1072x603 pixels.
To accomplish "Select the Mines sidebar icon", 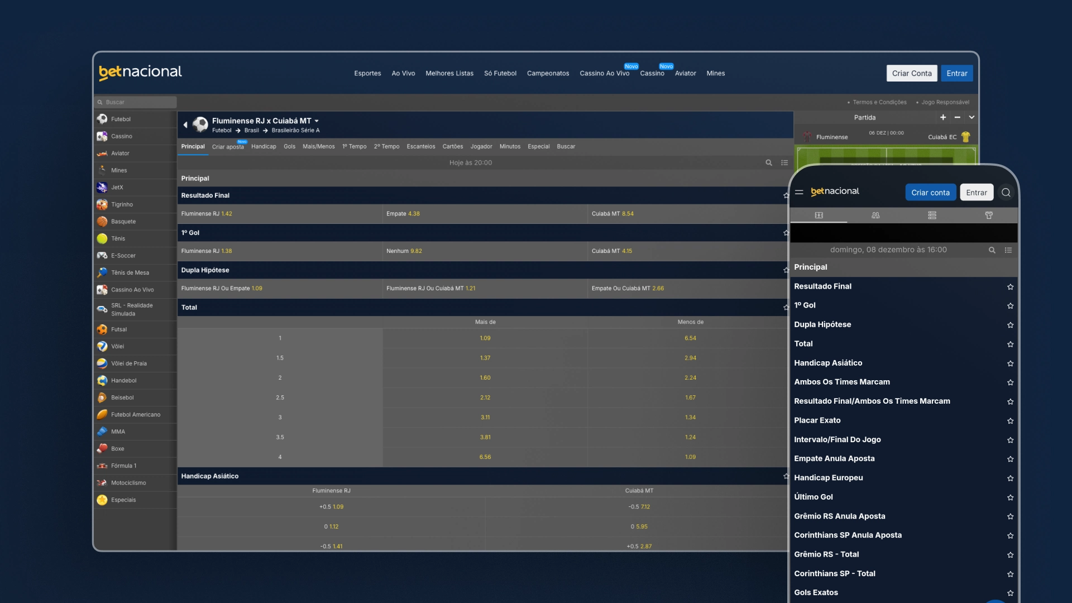I will 102,170.
